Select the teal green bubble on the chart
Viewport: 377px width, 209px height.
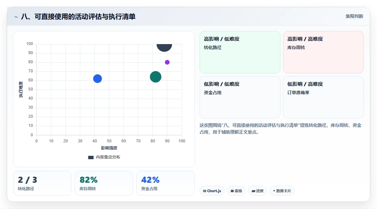[156, 77]
